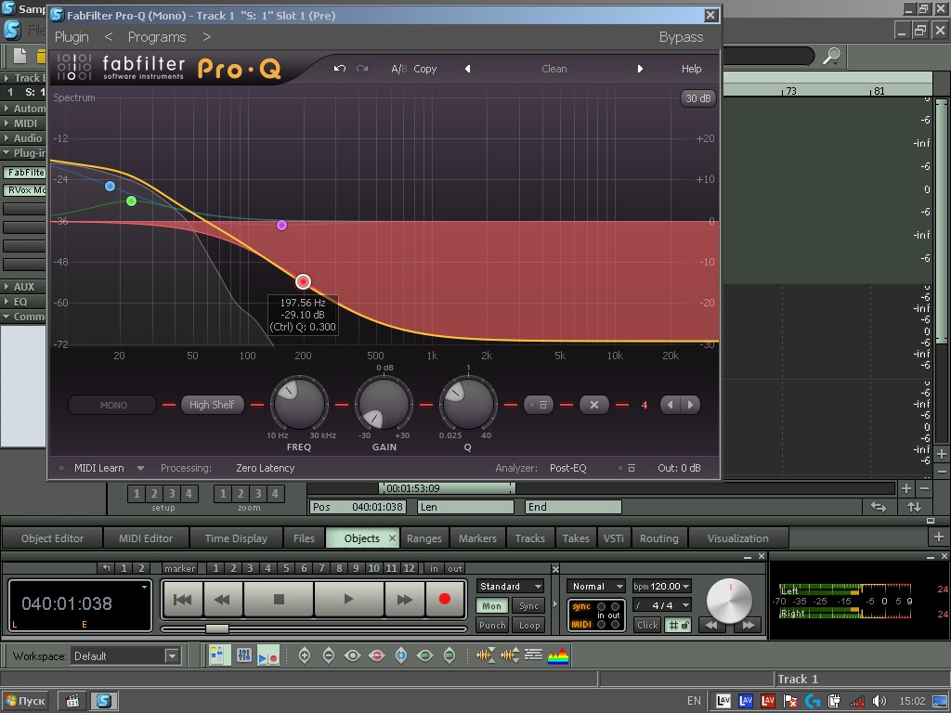Delete the selected EQ band with X
Screen dimensions: 951x713
pyautogui.click(x=594, y=405)
